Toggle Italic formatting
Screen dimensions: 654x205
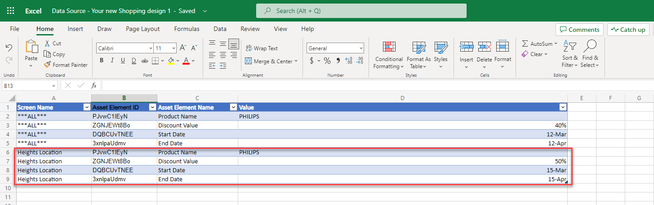112,61
